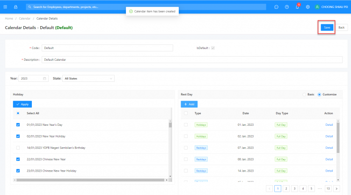The width and height of the screenshot is (351, 195).
Task: Go to next page of rest days
Action: tap(336, 188)
